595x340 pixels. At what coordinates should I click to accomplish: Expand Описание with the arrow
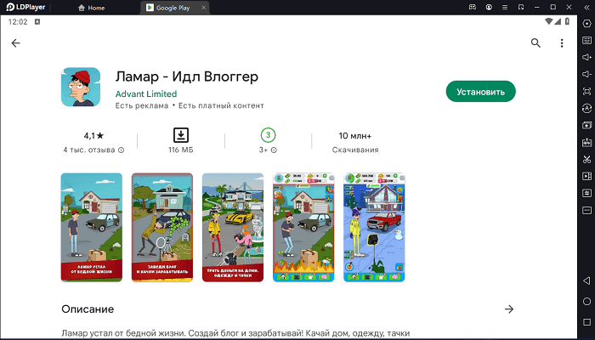coord(509,309)
